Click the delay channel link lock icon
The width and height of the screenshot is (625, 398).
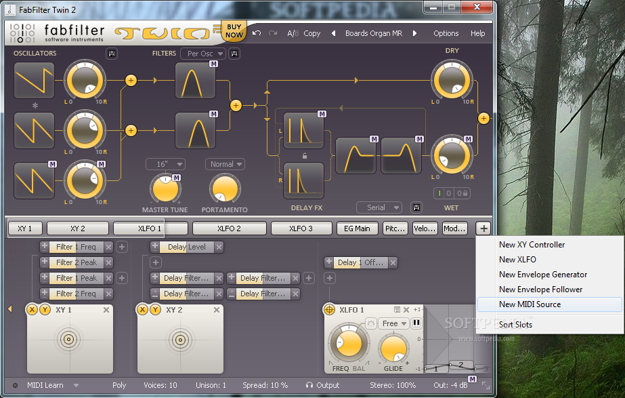(x=305, y=156)
